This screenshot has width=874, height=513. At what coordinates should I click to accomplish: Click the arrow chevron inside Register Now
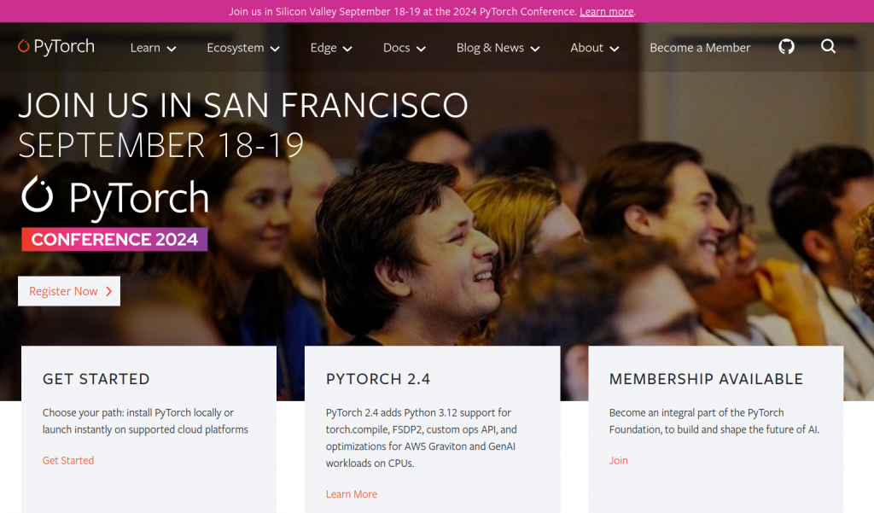pyautogui.click(x=108, y=291)
